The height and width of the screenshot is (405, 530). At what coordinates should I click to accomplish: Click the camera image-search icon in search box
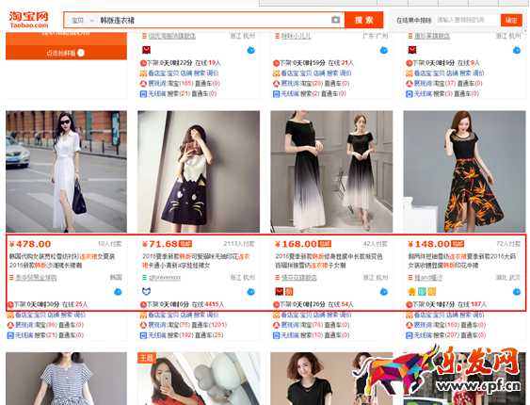coord(336,20)
